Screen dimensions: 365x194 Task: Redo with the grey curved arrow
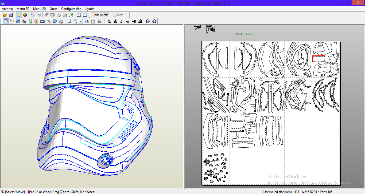click(61, 22)
